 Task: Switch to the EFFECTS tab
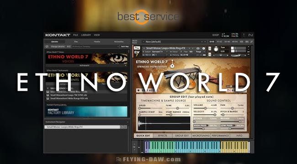tap(163, 136)
